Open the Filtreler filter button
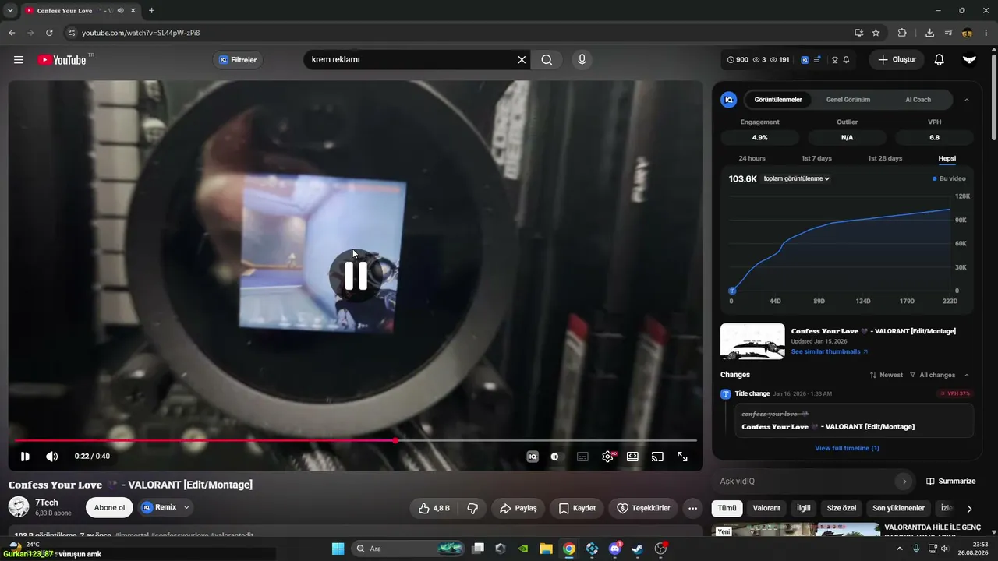 tap(238, 60)
